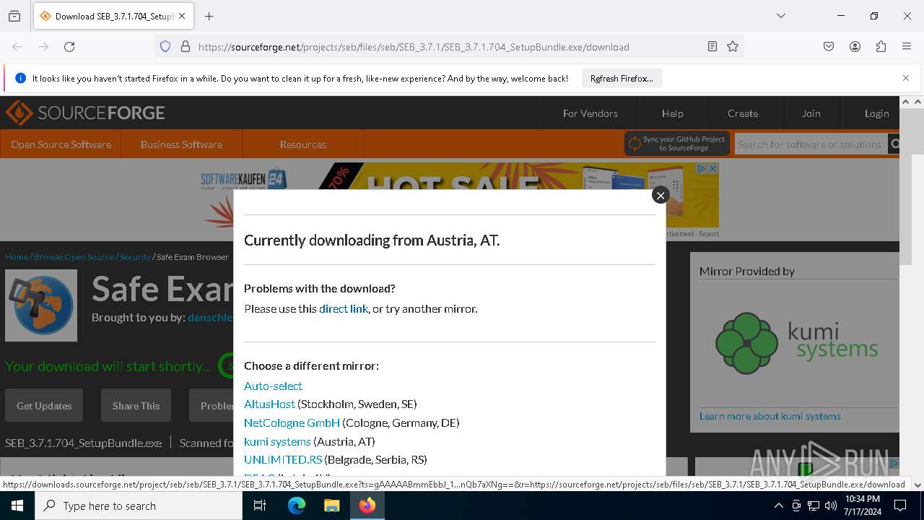924x520 pixels.
Task: Open Firefox application menu
Action: tap(907, 47)
